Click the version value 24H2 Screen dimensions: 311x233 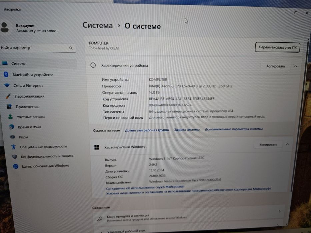pyautogui.click(x=153, y=165)
